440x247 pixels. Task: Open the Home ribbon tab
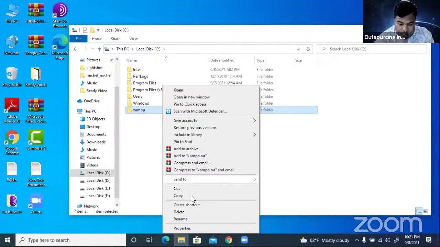click(x=97, y=39)
